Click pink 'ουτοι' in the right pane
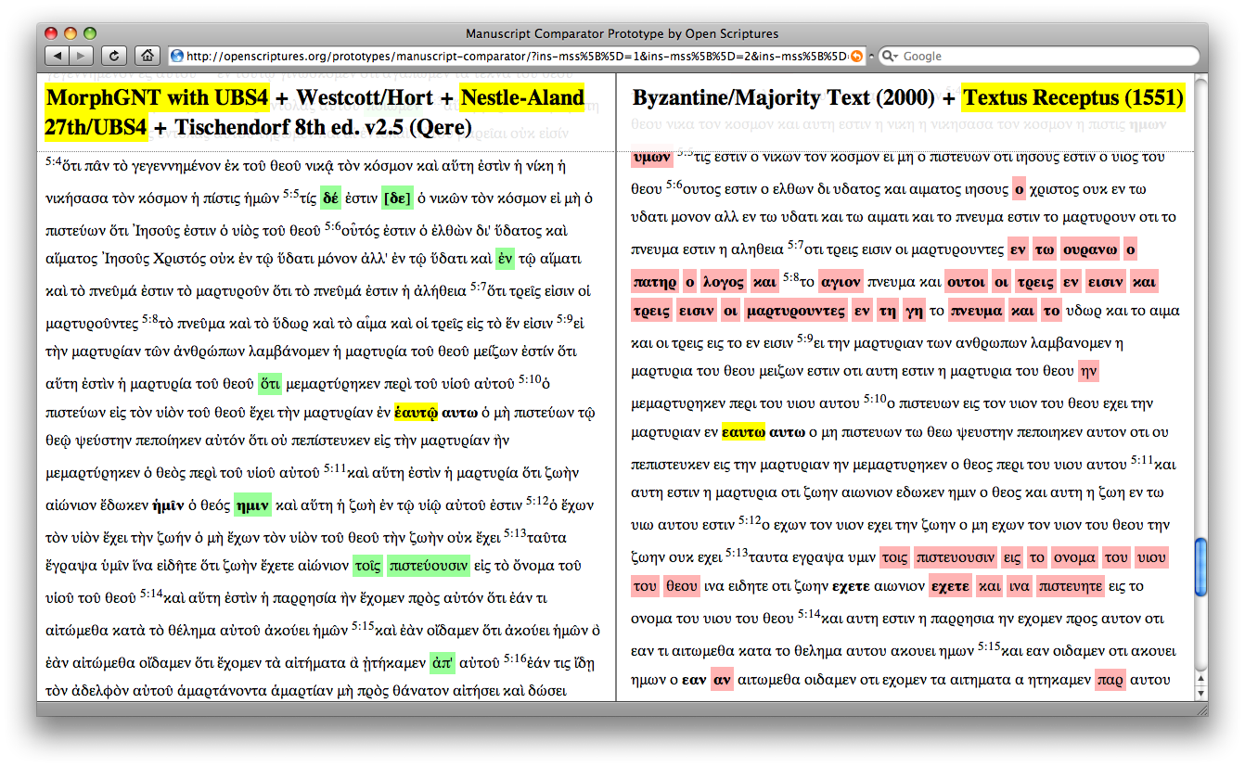This screenshot has height=767, width=1245. [x=966, y=280]
